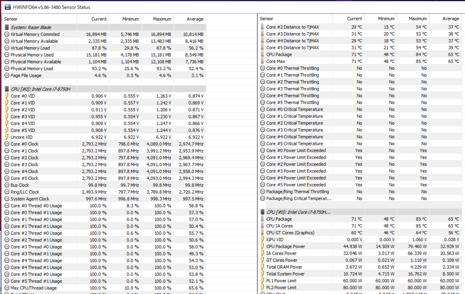The height and width of the screenshot is (294, 465).
Task: Select the IA Cores Power row
Action: click(360, 253)
